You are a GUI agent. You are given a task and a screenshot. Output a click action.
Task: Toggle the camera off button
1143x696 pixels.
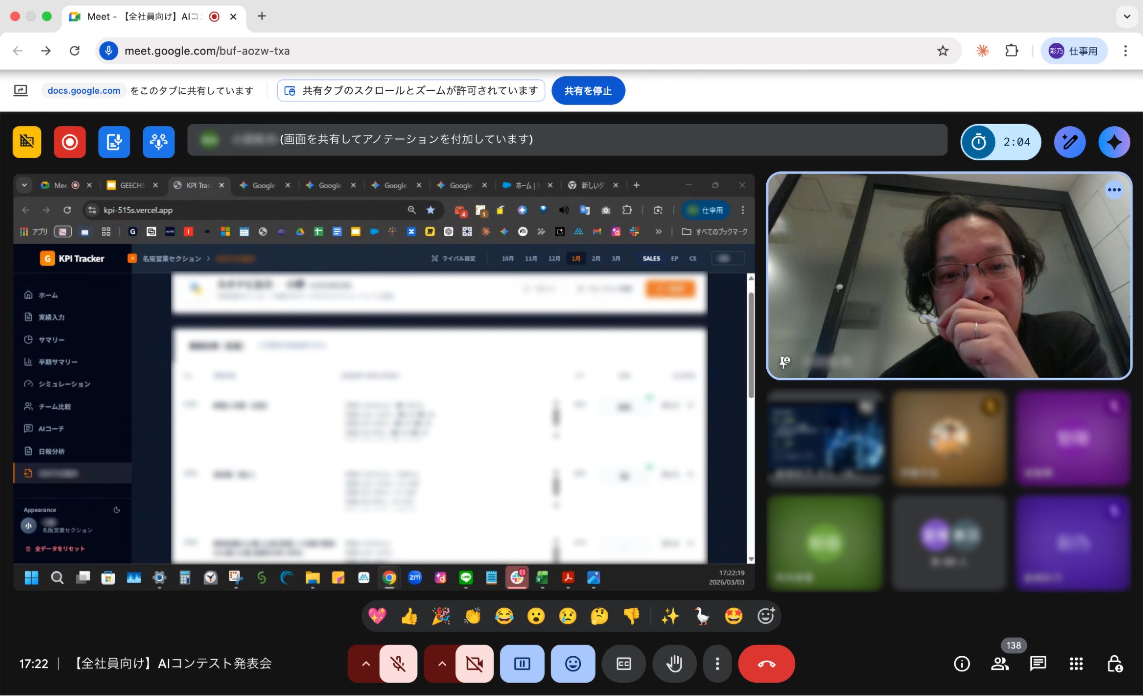[x=474, y=663]
